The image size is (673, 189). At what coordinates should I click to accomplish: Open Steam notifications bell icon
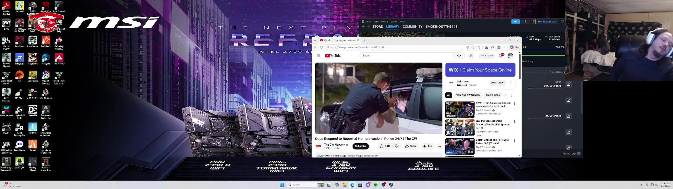pyautogui.click(x=525, y=22)
